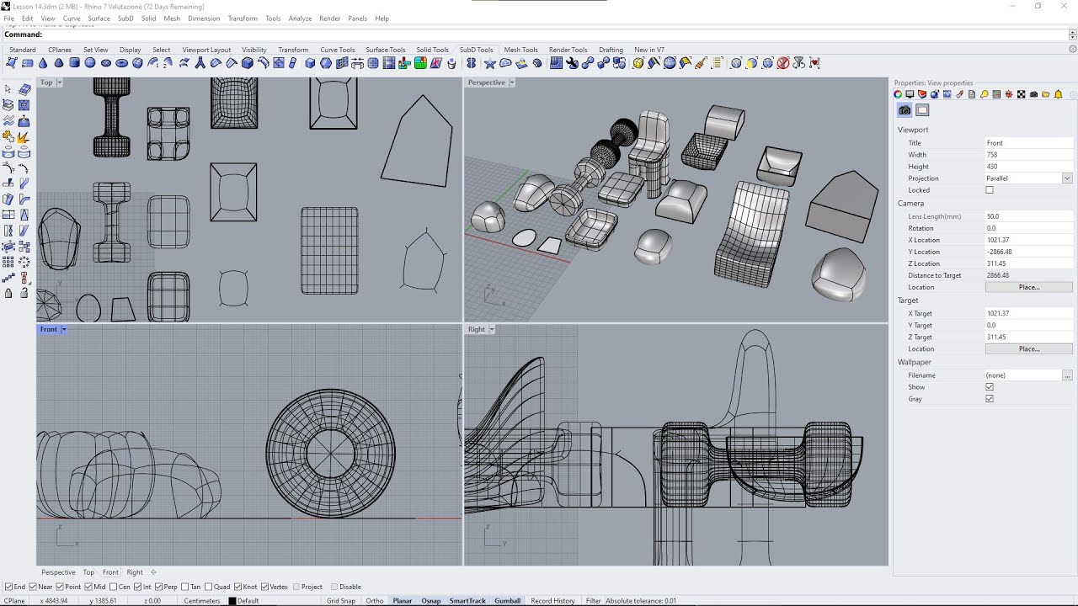Click the Camera Location Place button
Viewport: 1078px width, 606px height.
(1028, 287)
